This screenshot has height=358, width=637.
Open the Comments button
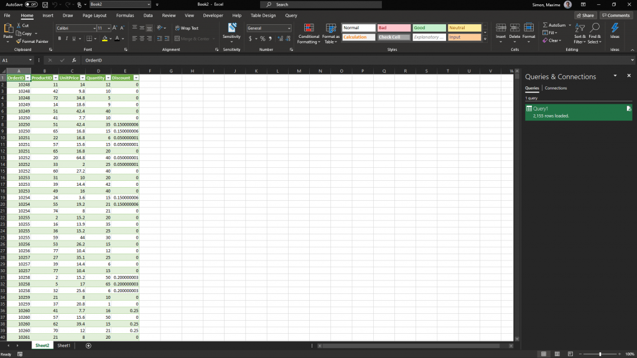coord(616,16)
